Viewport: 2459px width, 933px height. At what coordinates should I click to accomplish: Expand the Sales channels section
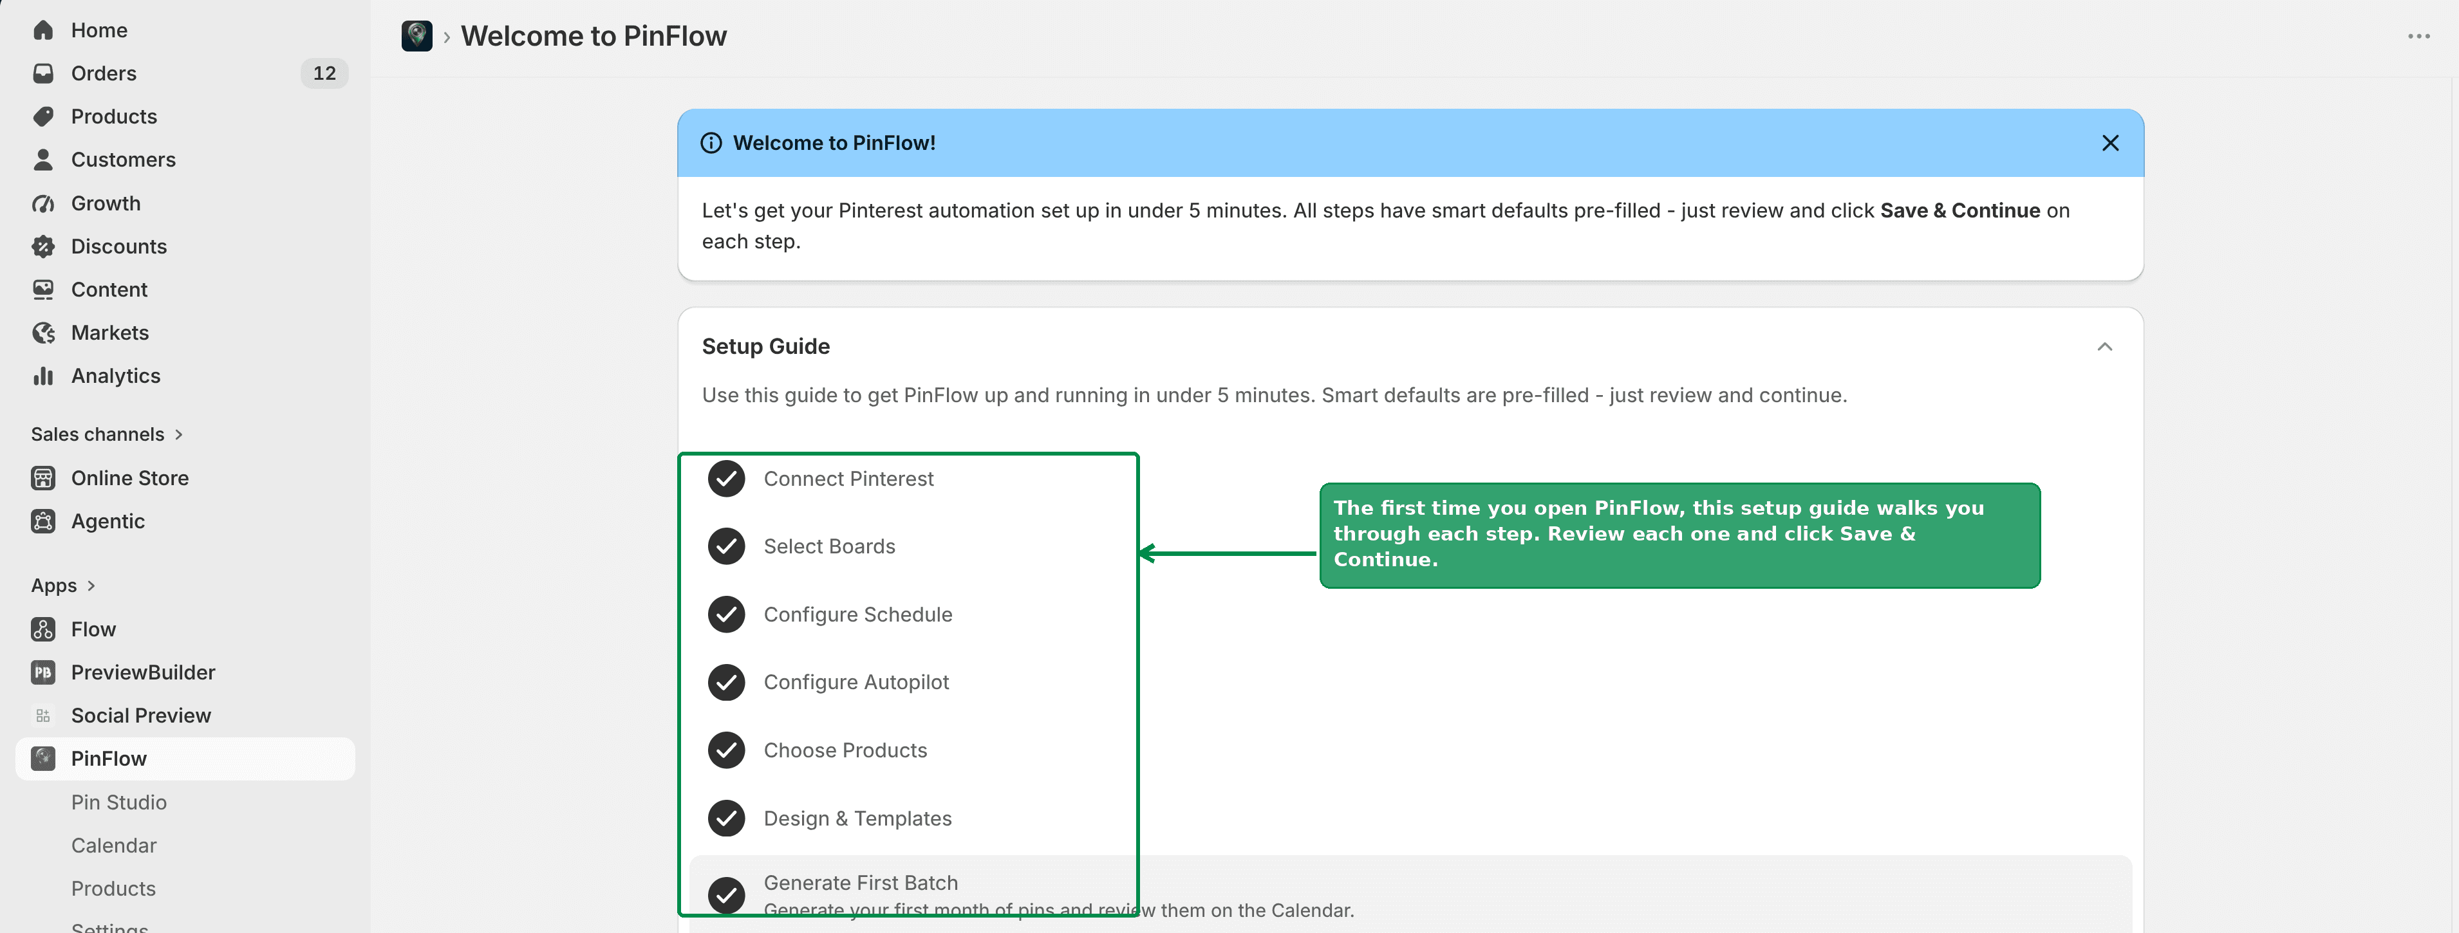click(107, 434)
